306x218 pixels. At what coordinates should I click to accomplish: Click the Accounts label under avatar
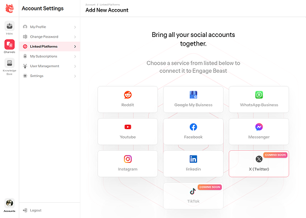tap(10, 211)
